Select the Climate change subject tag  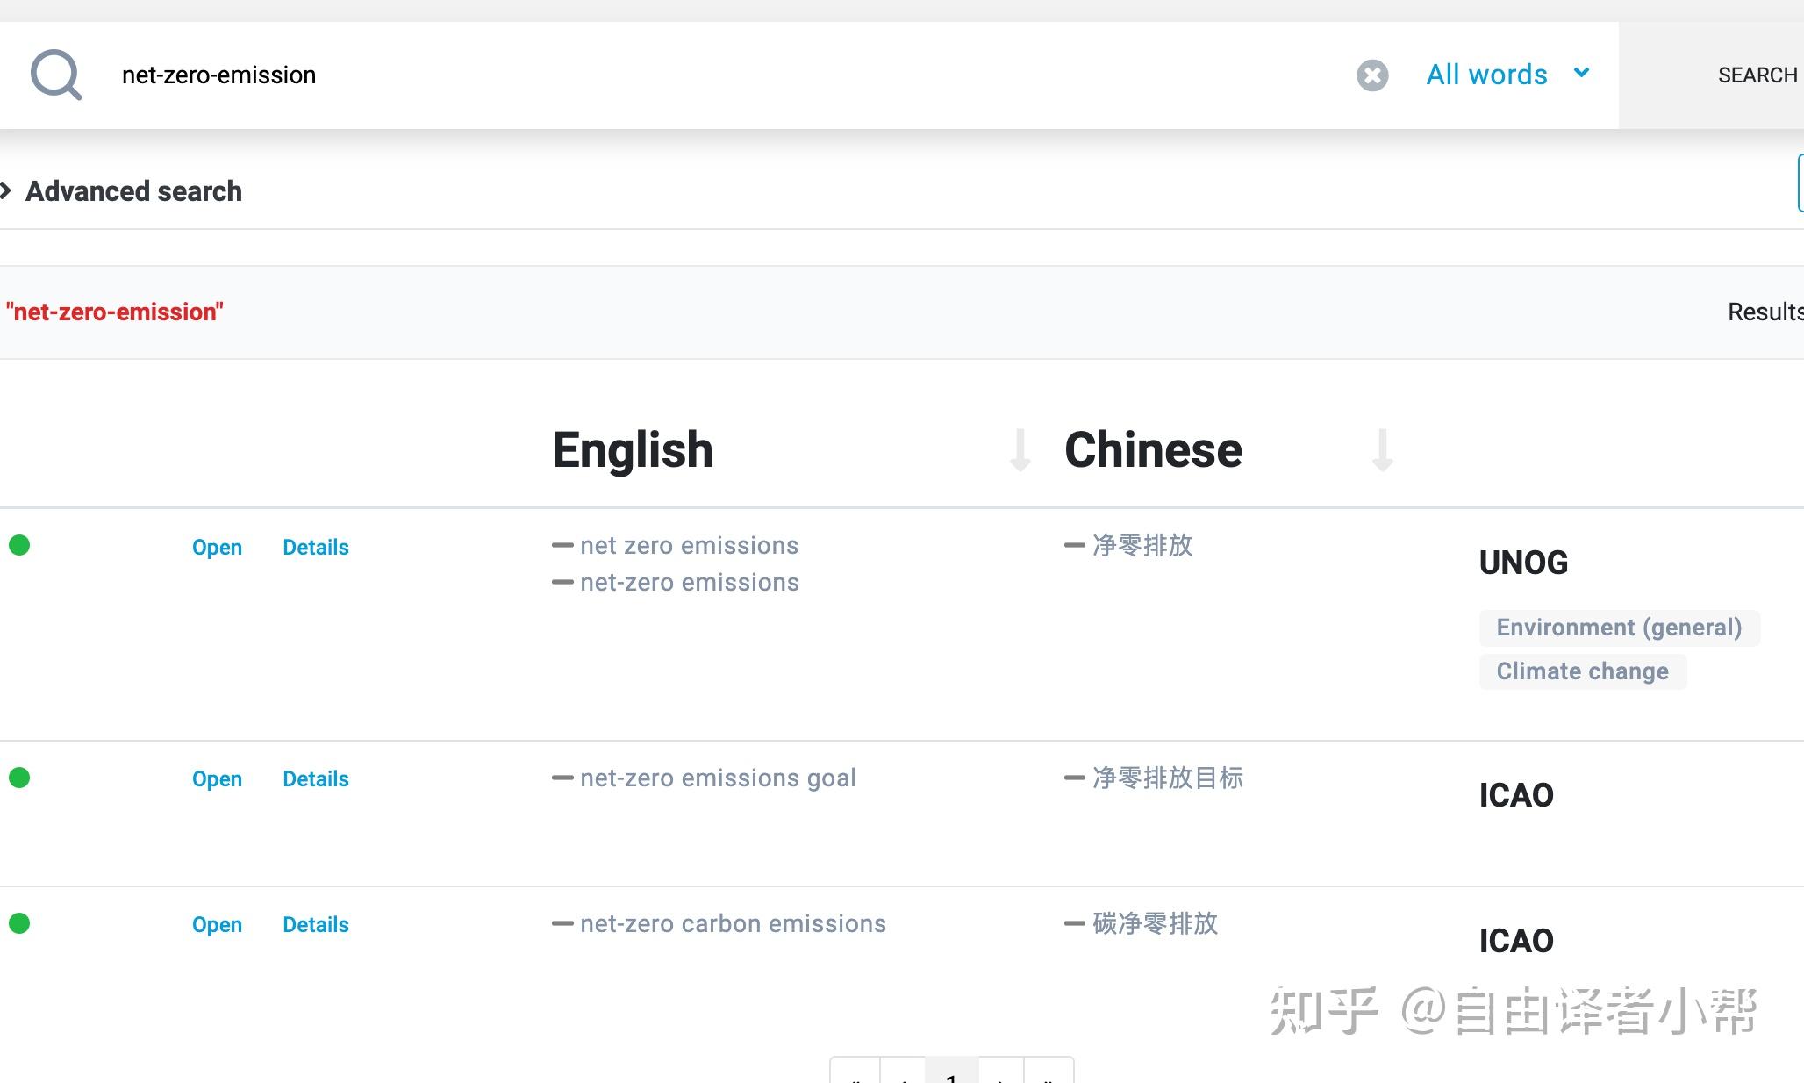(x=1582, y=672)
